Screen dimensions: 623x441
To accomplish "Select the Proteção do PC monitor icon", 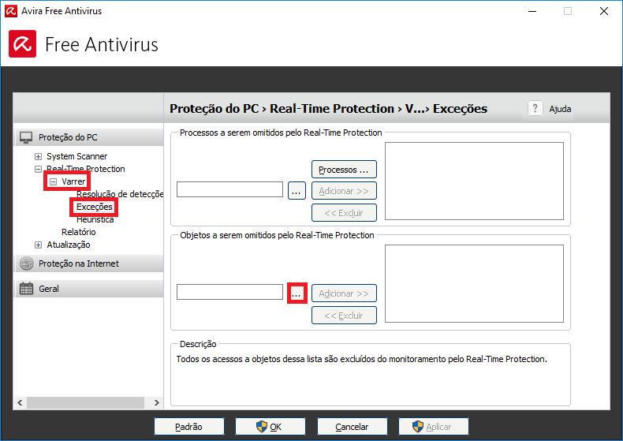I will pos(26,137).
